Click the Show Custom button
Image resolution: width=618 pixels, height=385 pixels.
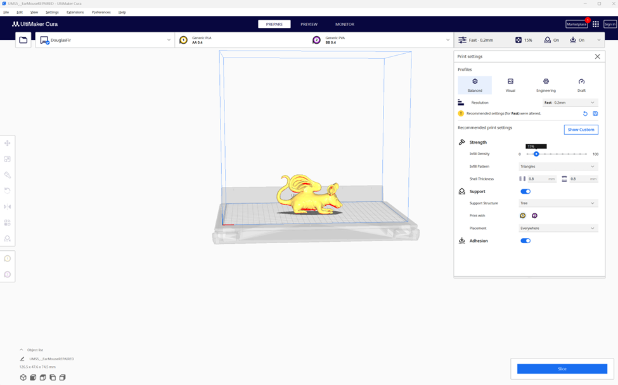point(581,130)
